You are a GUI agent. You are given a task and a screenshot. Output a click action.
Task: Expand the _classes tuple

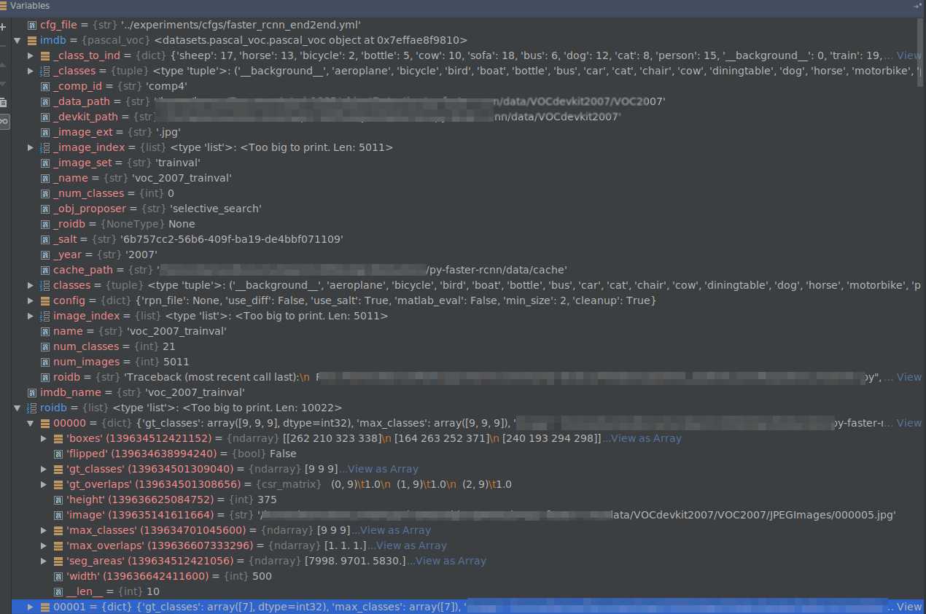coord(30,71)
